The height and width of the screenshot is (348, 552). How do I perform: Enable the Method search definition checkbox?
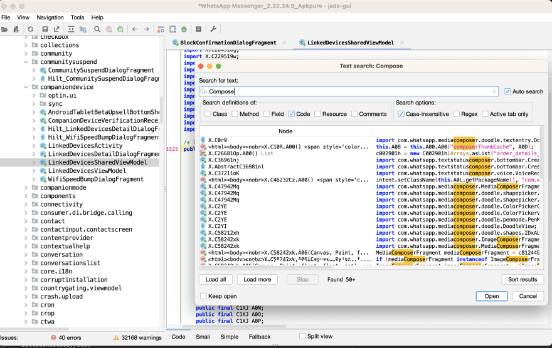coord(235,114)
